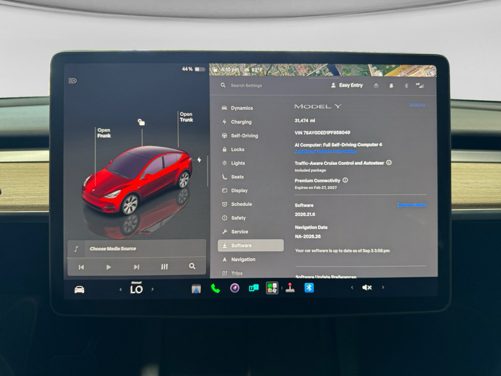Open the Display settings menu
Screen dimensions: 501x376
234,190
